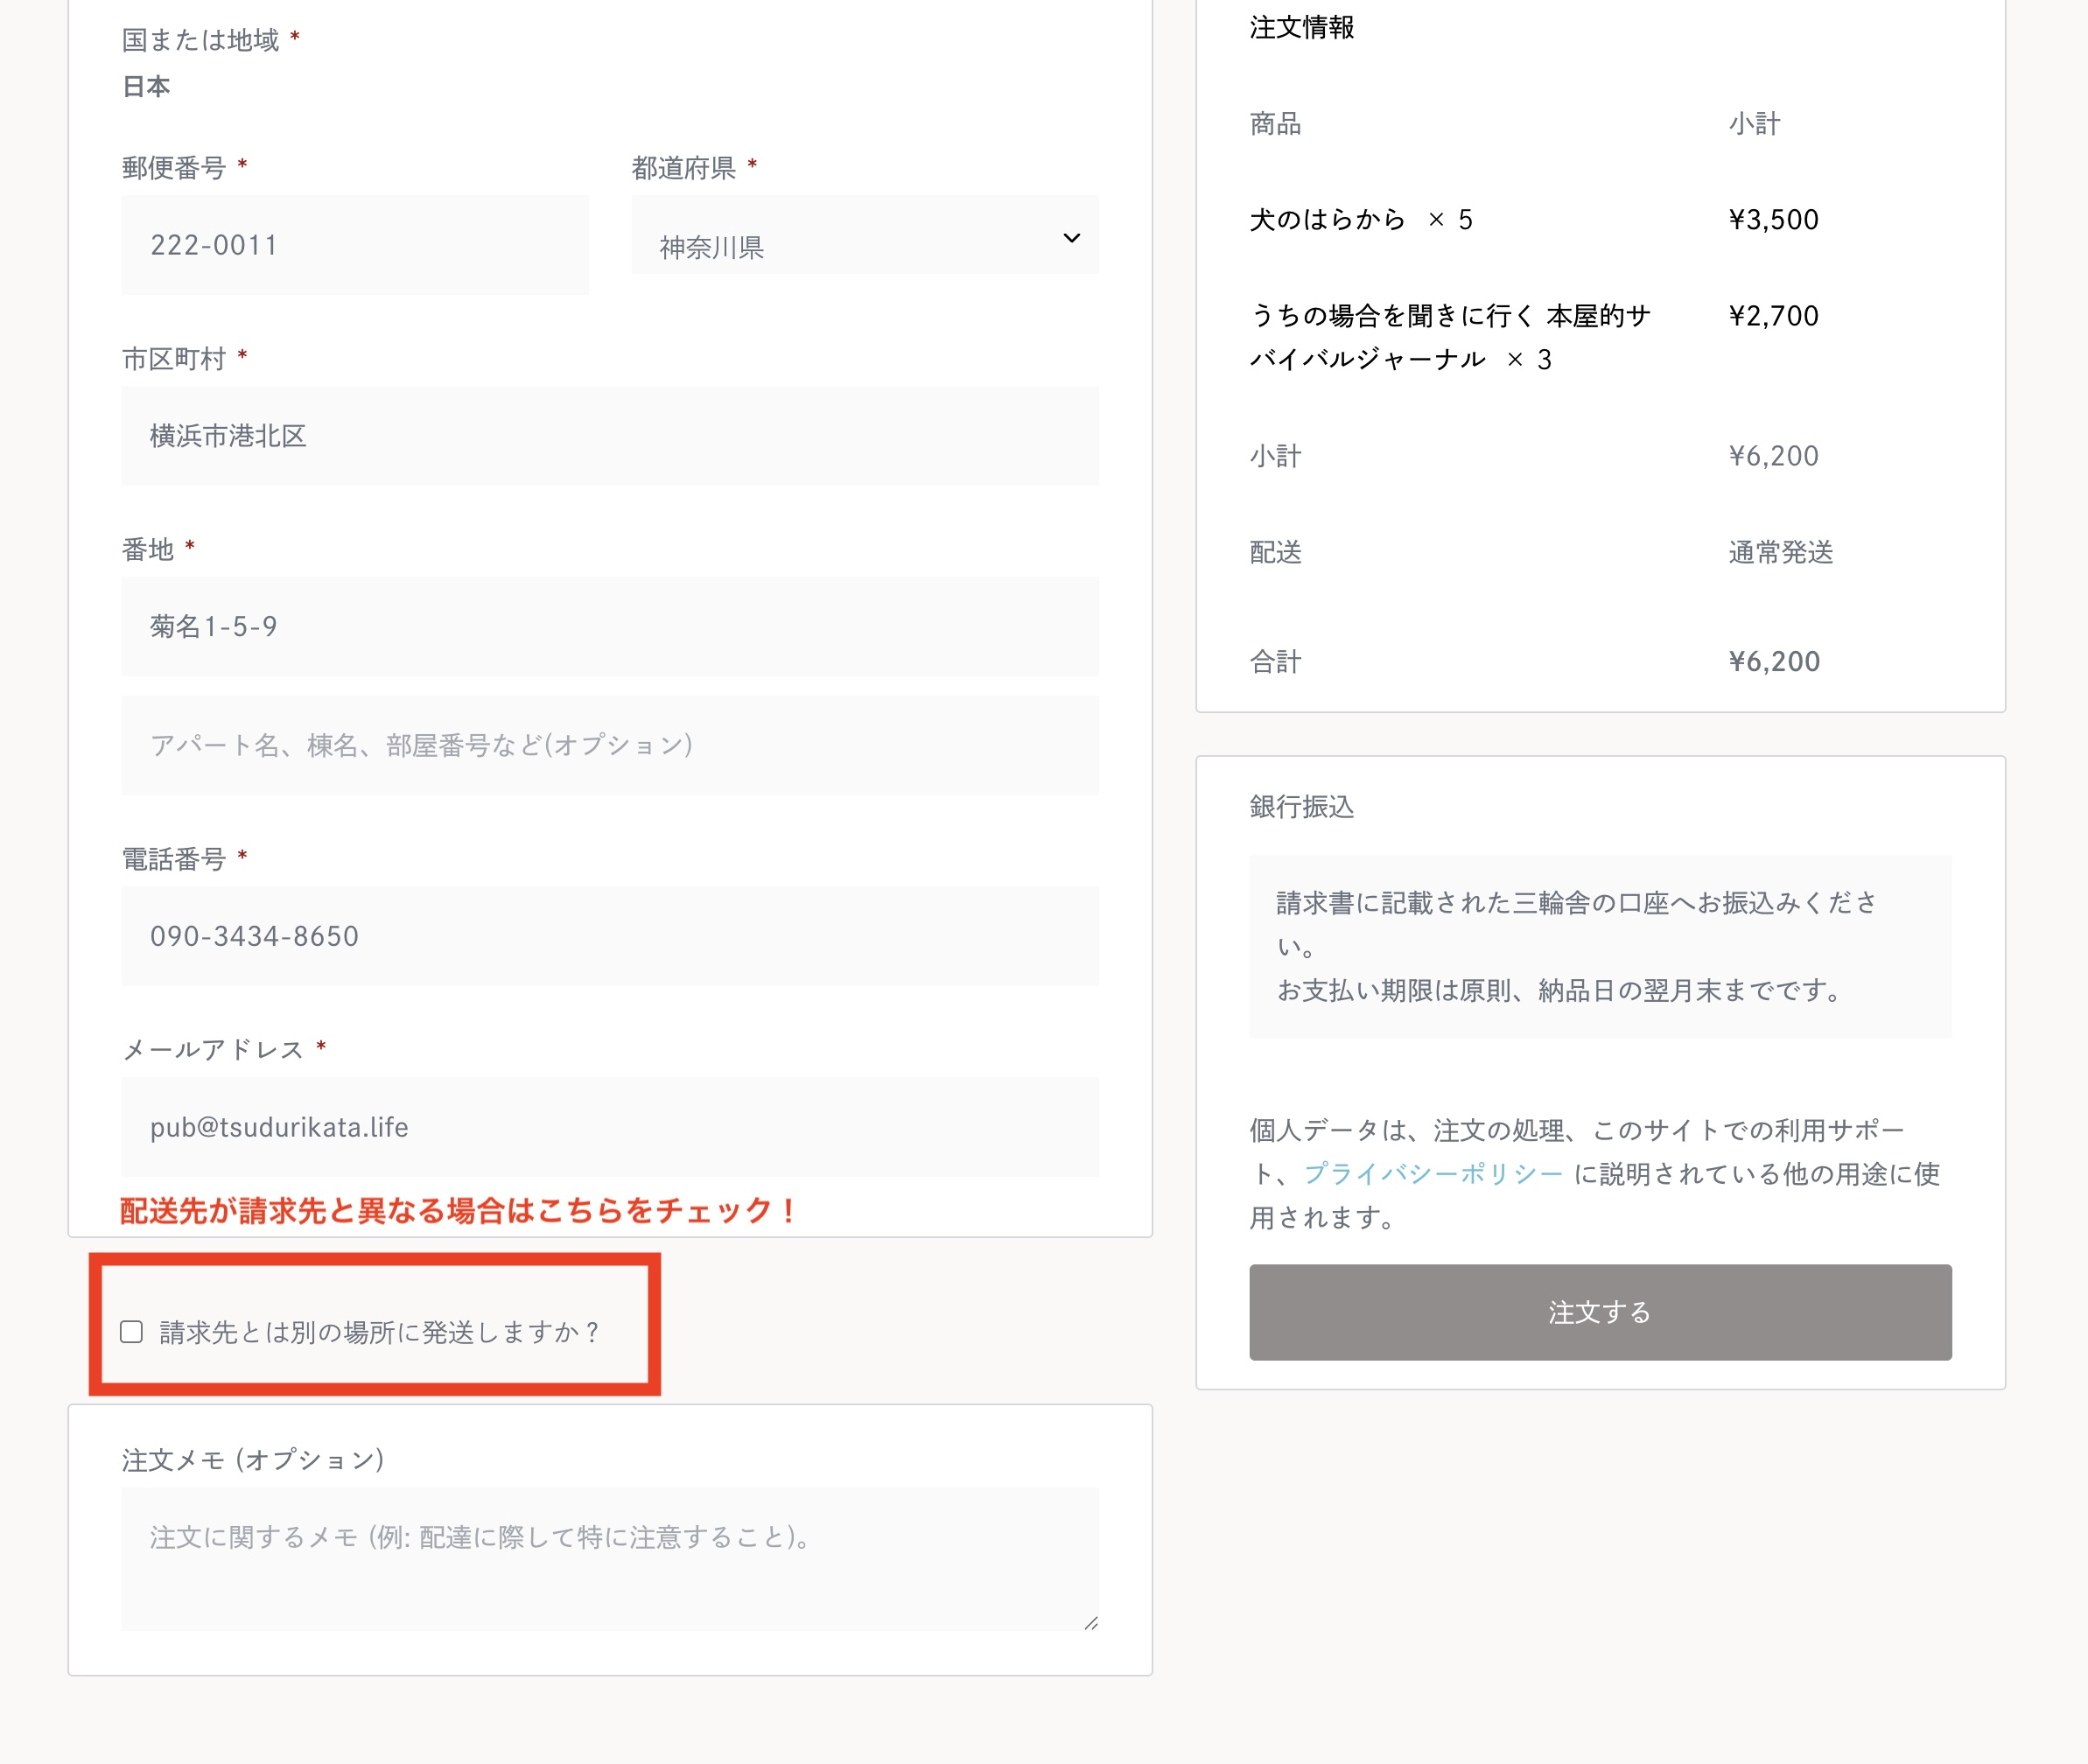This screenshot has height=1764, width=2088.
Task: Click the apartment name optional field
Action: point(609,746)
